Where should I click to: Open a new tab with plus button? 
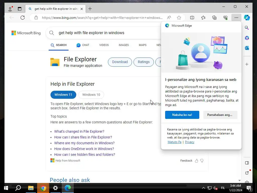[90, 9]
